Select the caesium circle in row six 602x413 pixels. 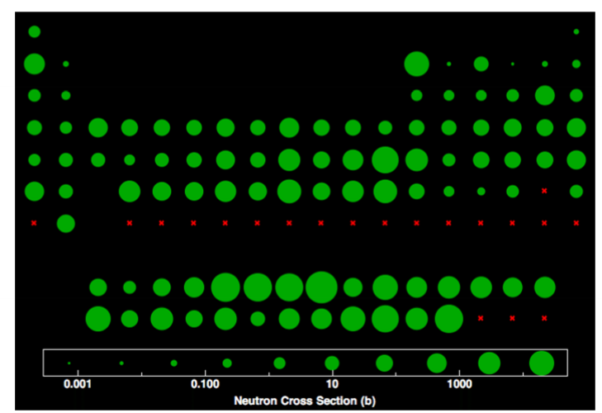point(35,192)
